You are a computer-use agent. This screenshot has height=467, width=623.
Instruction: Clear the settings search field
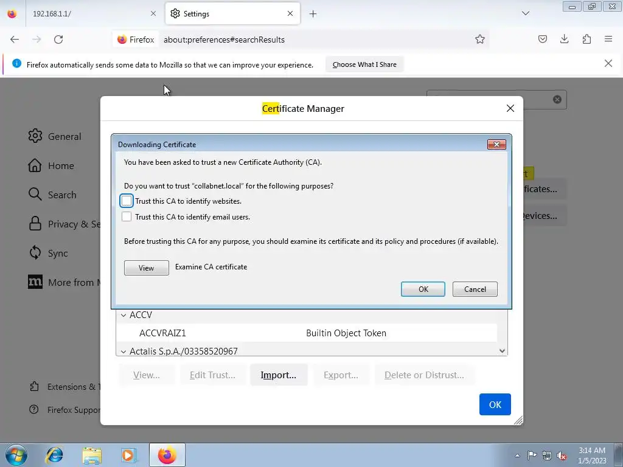pos(557,99)
